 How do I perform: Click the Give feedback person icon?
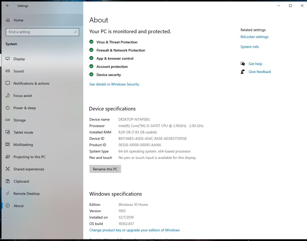coord(243,72)
